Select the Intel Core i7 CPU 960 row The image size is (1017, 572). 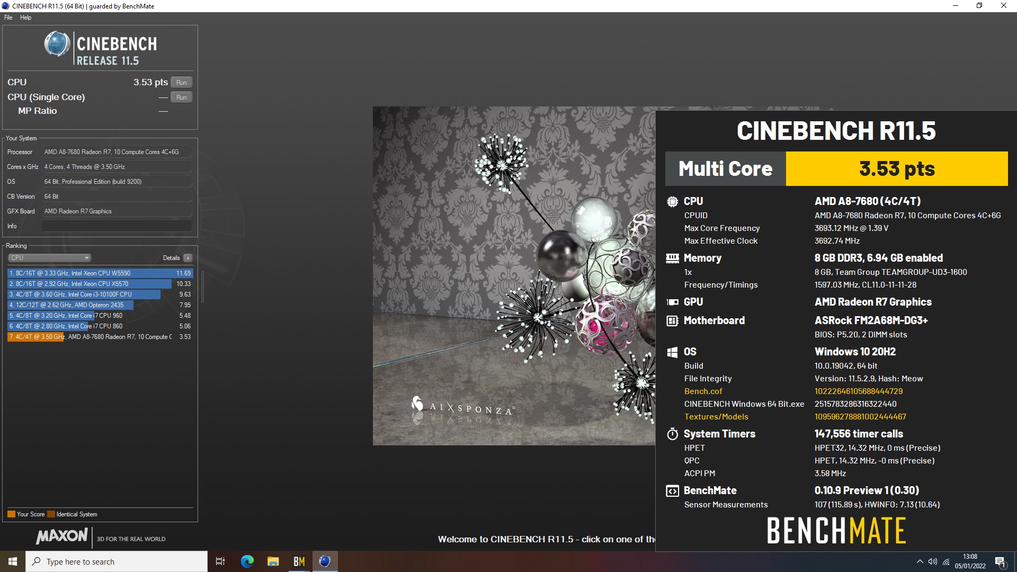coord(100,316)
